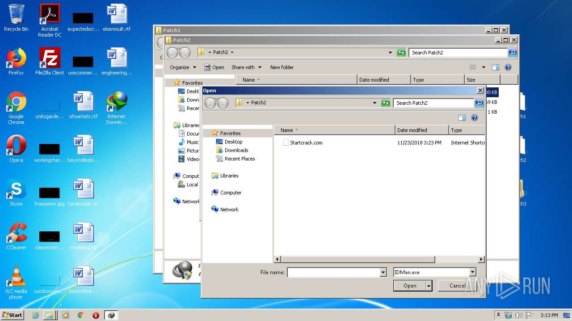
Task: Click Search Patch2 field in Patch2 window
Action: click(x=458, y=53)
